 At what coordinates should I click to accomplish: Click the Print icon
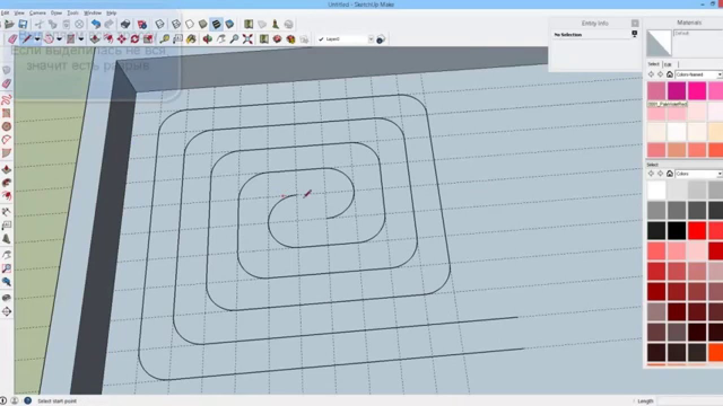point(125,24)
